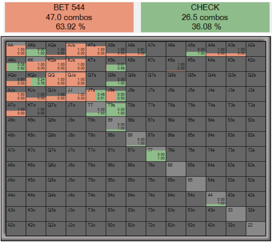
Task: Click the A5s hand cell
Action: pyautogui.click(x=196, y=49)
